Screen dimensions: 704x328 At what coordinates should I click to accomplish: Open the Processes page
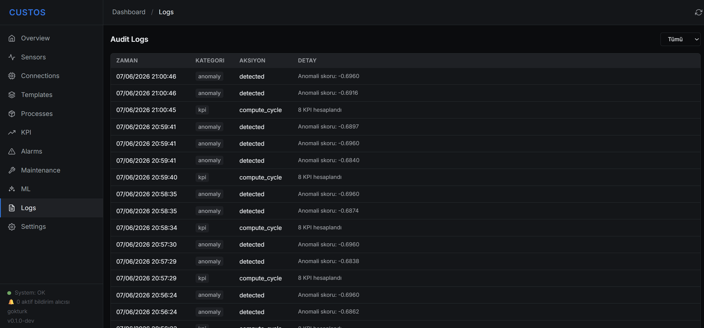click(51, 114)
